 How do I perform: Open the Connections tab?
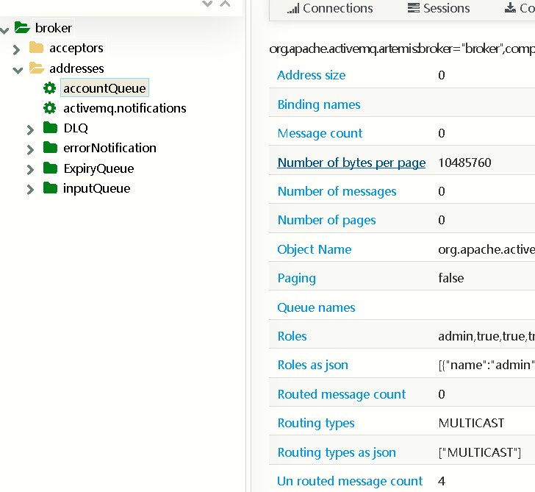tap(330, 9)
